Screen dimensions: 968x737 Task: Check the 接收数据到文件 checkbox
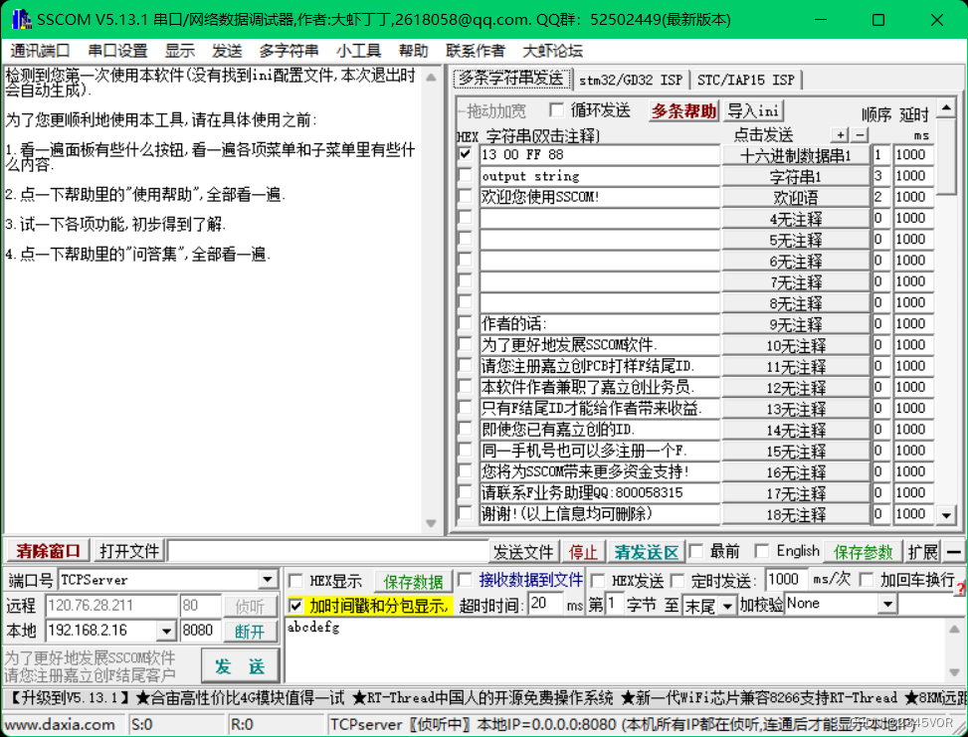pos(466,580)
